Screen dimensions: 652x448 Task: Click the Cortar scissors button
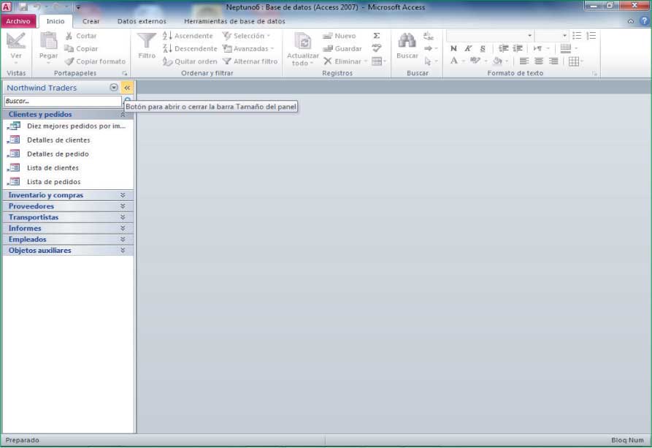click(81, 36)
